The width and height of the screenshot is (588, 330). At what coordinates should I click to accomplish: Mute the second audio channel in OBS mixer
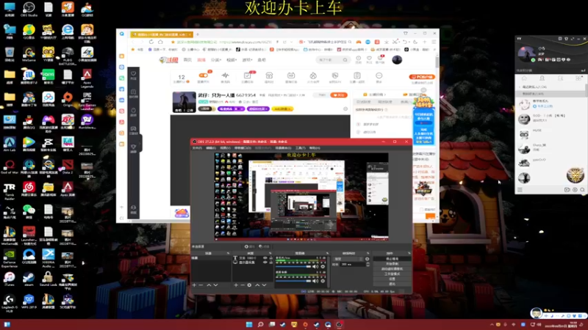click(315, 281)
